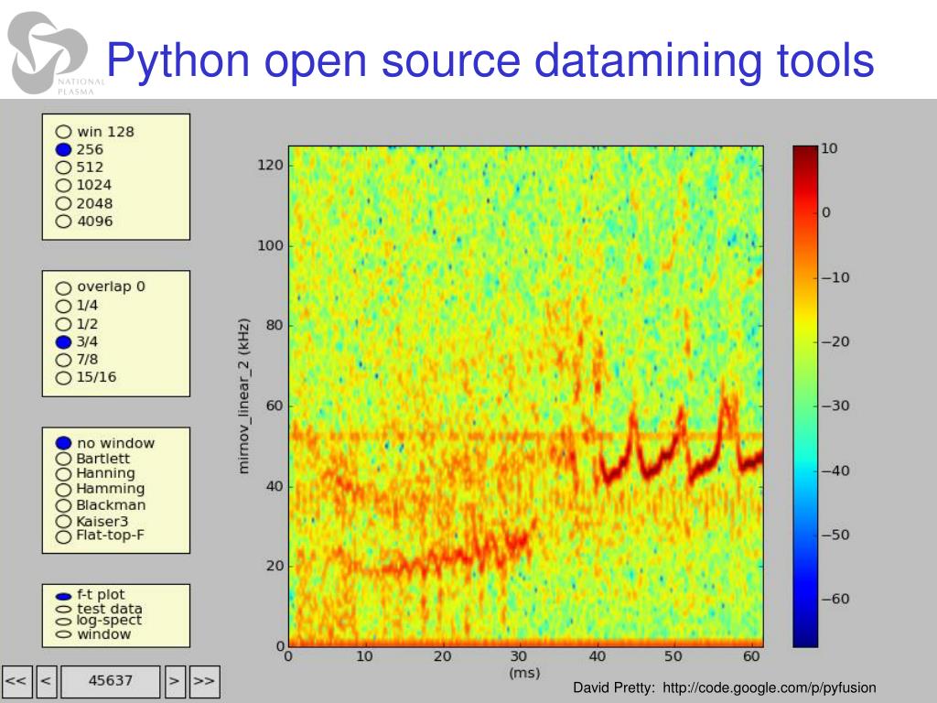Switch to log-spect display mode
The image size is (937, 703).
tap(63, 622)
